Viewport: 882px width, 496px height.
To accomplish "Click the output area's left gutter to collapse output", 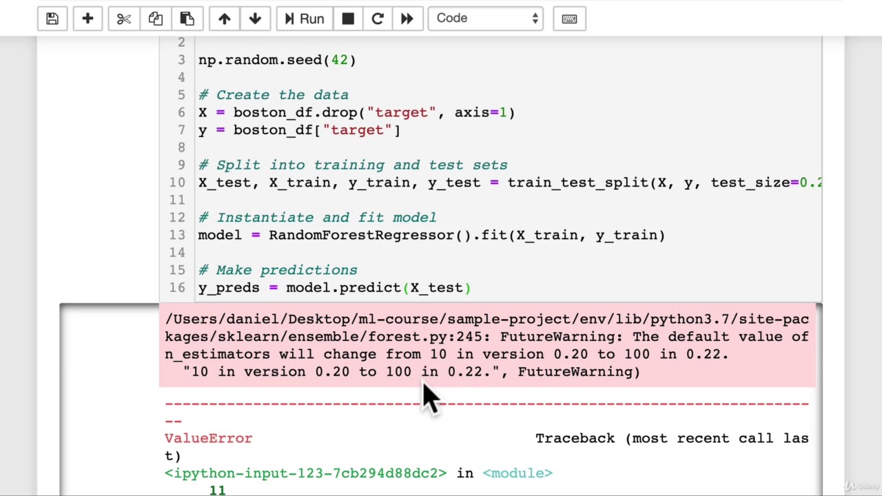I will [110, 400].
